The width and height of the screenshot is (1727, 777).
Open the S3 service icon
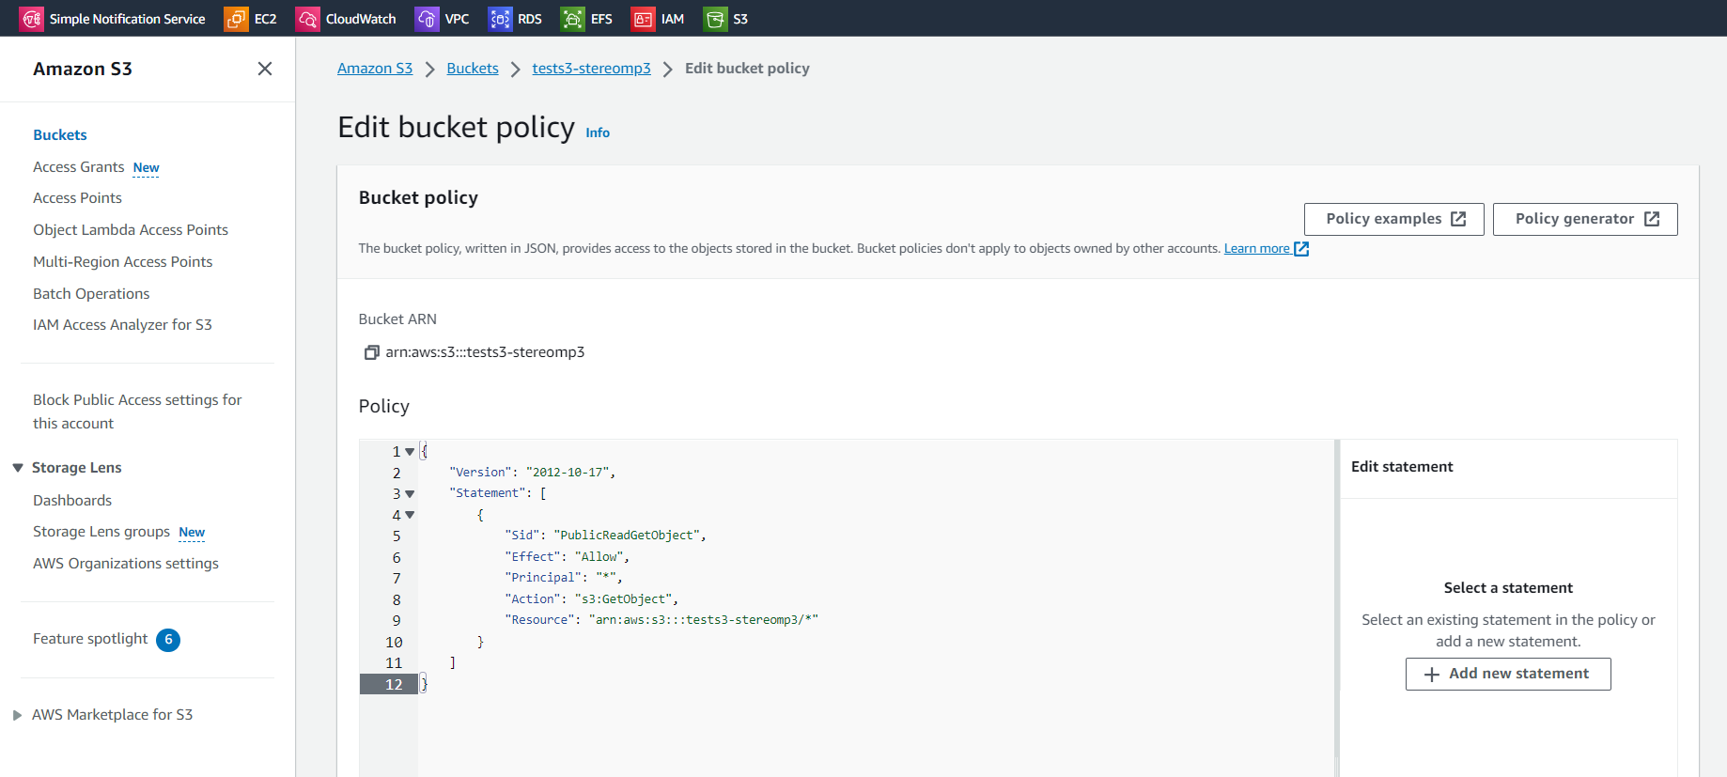pos(715,19)
